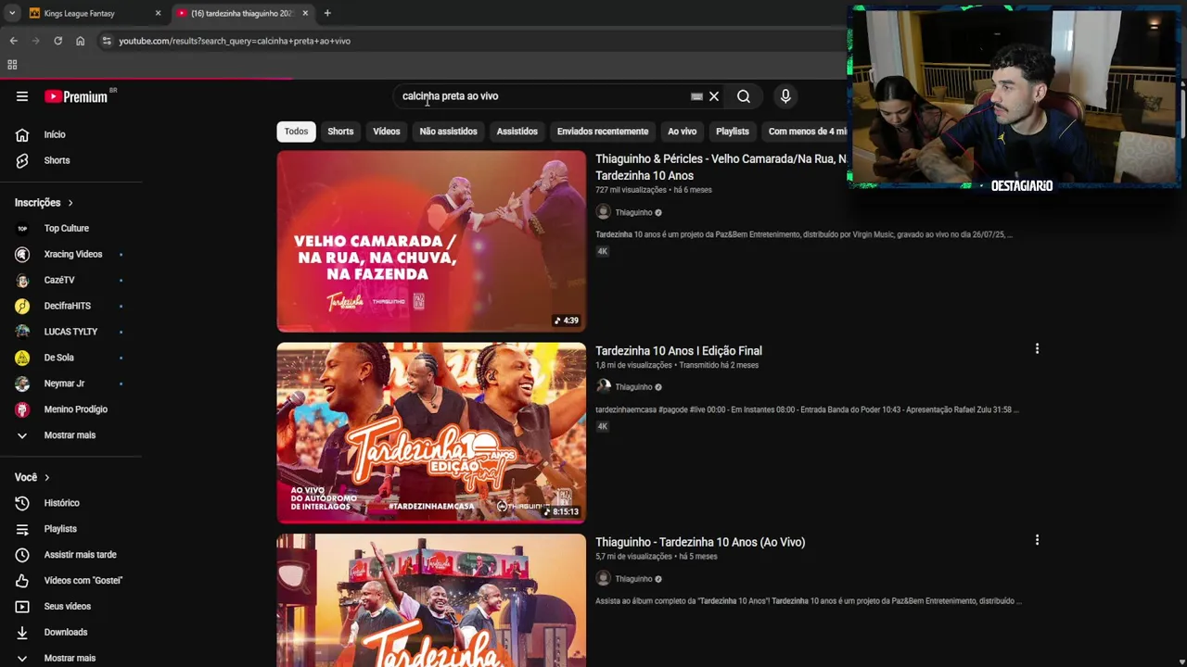The image size is (1187, 667).
Task: Clear the search query with X
Action: 714,96
